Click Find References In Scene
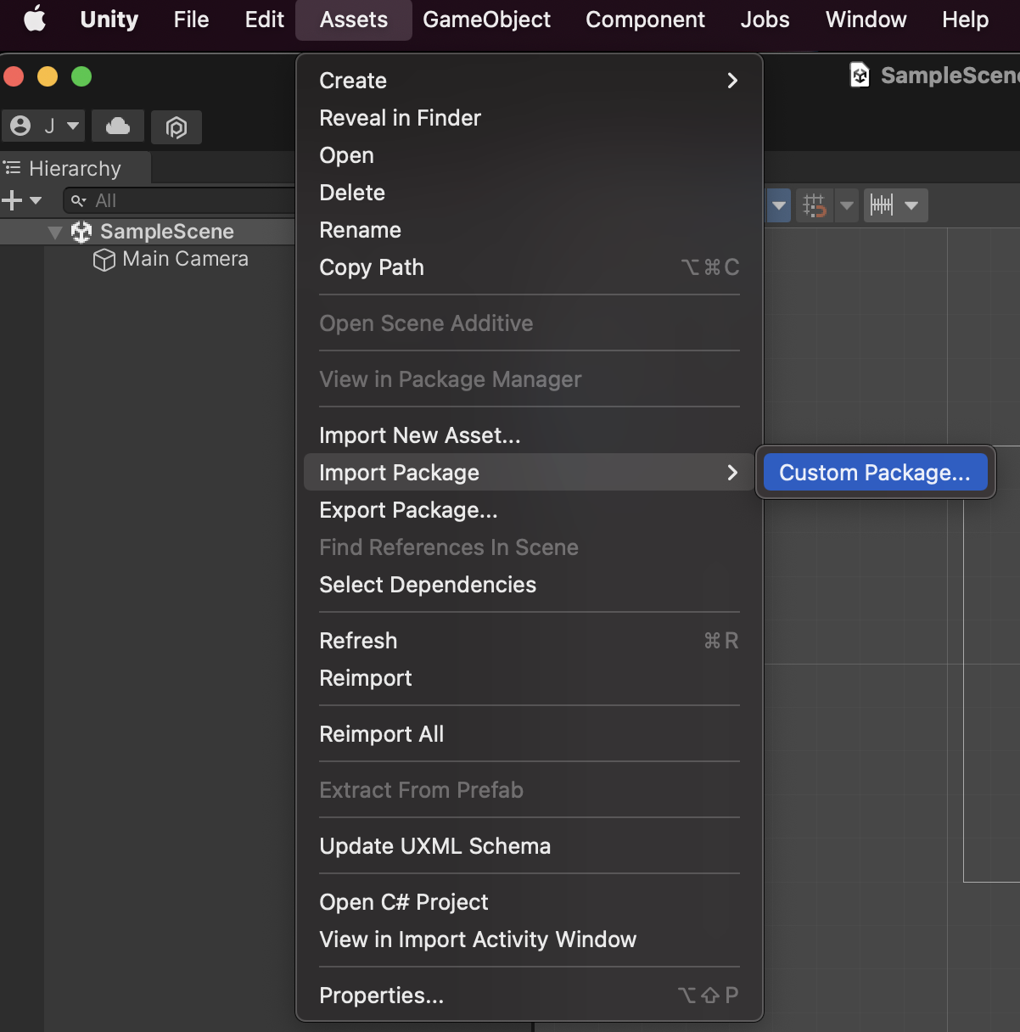The width and height of the screenshot is (1020, 1032). click(529, 547)
